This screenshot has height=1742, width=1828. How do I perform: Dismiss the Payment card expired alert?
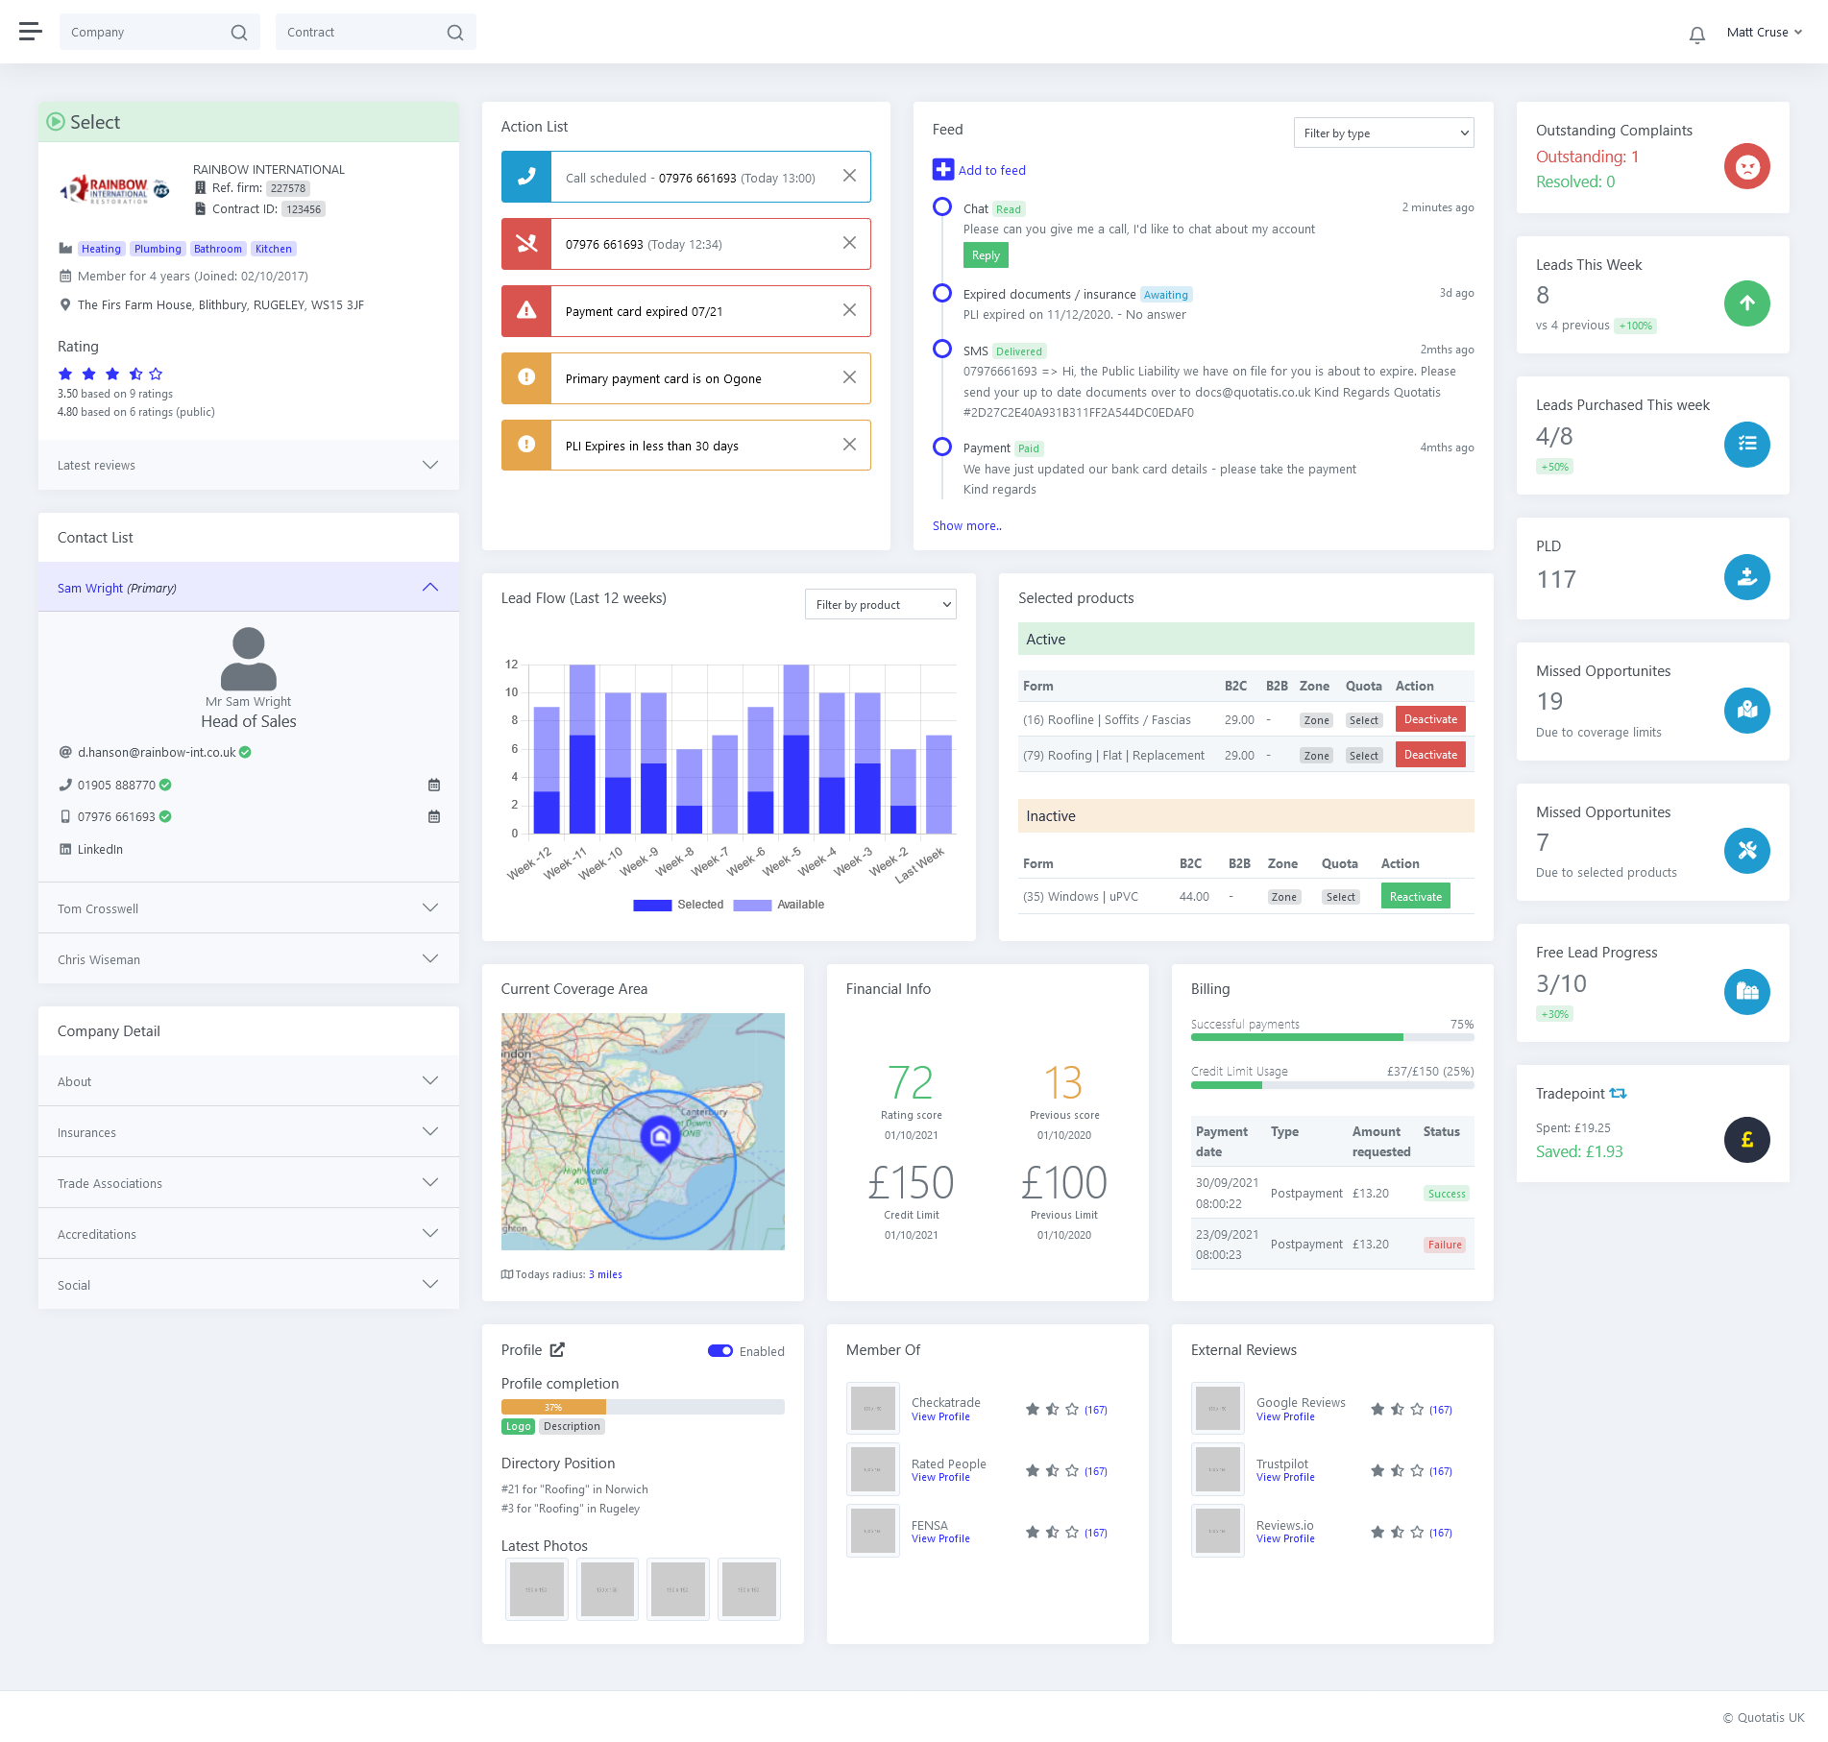pos(849,310)
